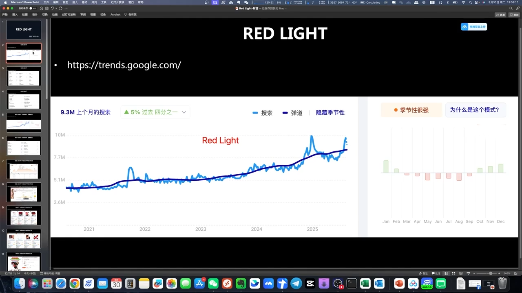Select normal view icon in status bar

446,273
